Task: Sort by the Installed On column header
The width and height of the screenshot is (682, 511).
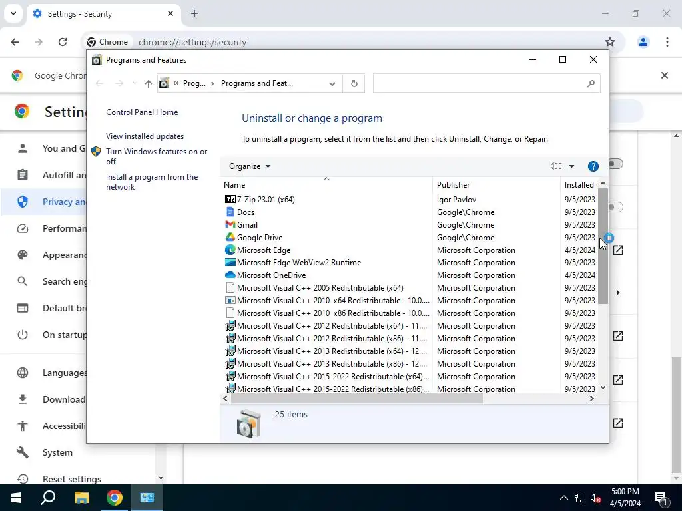Action: point(579,185)
